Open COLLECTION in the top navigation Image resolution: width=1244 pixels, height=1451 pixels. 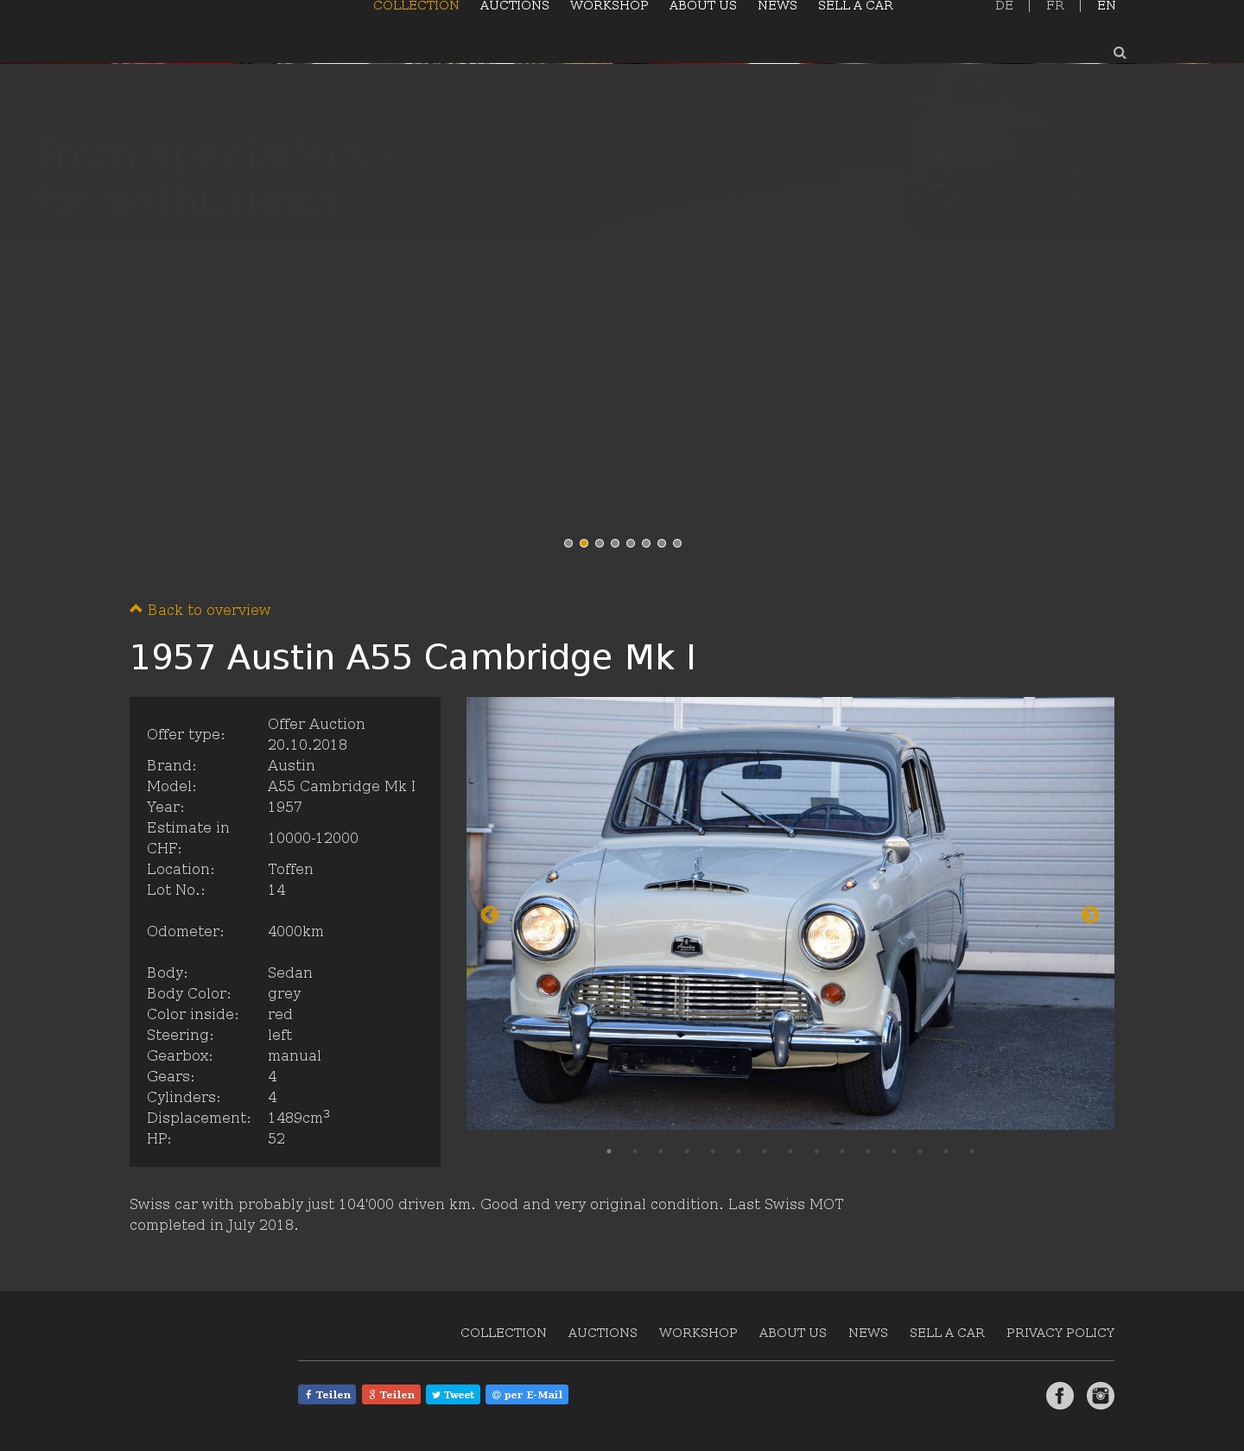416,6
